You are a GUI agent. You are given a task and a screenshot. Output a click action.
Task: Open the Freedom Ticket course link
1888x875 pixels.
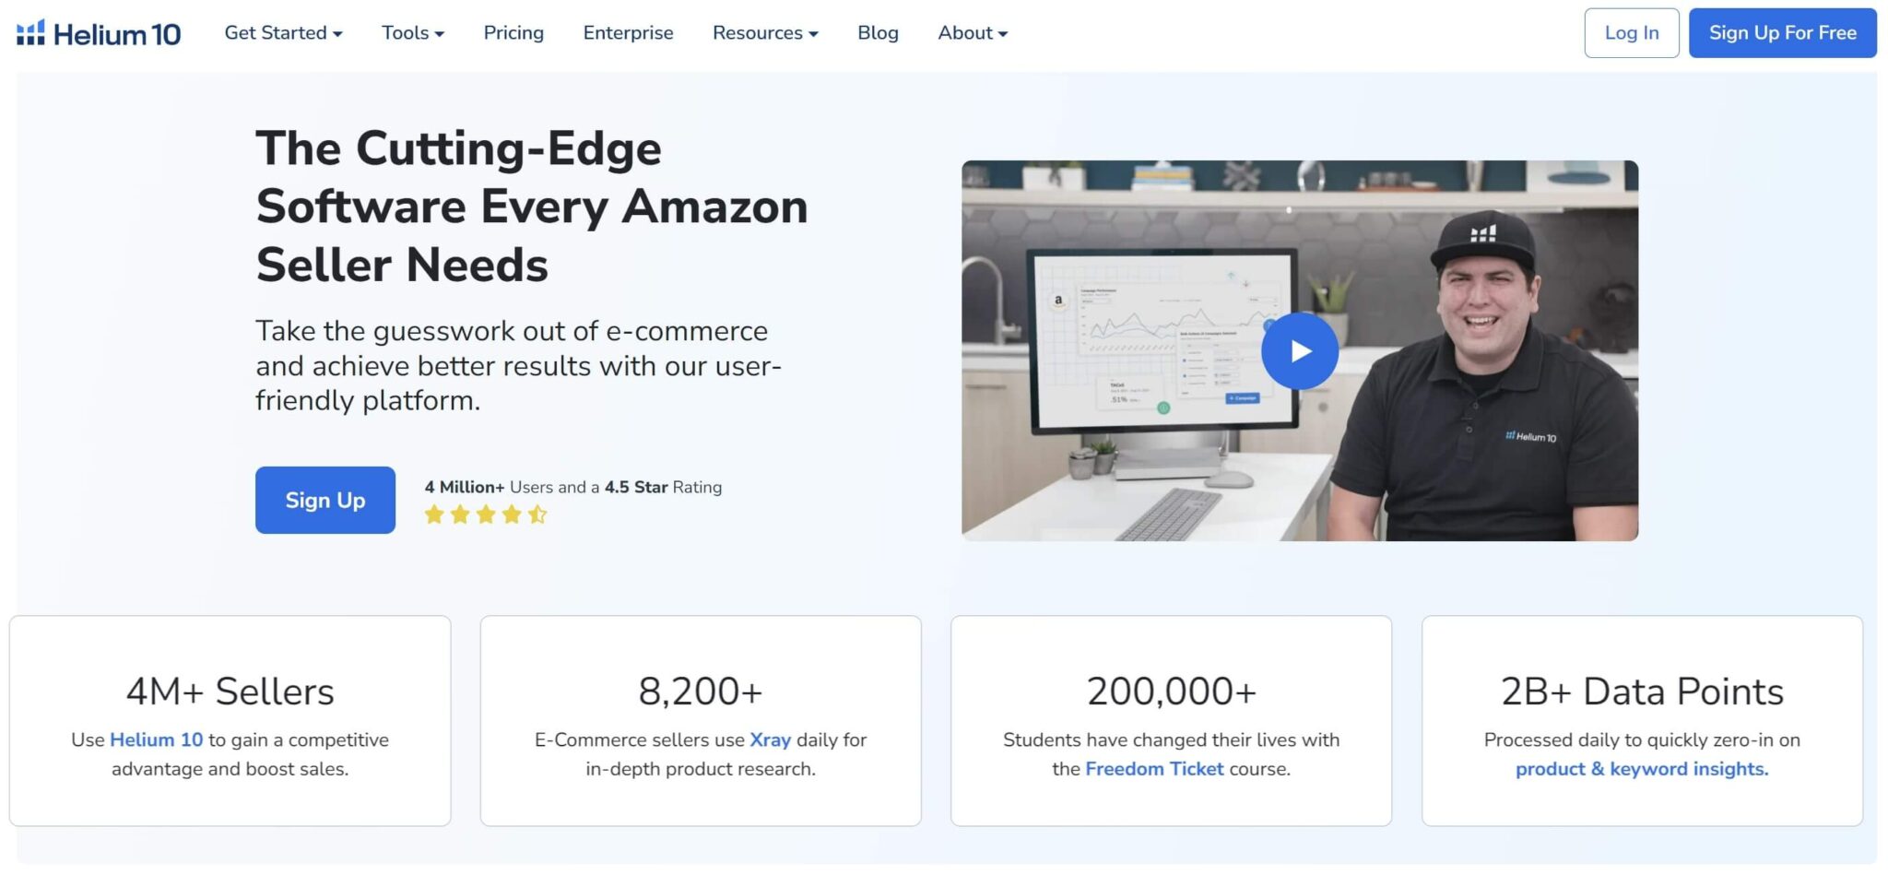coord(1154,768)
